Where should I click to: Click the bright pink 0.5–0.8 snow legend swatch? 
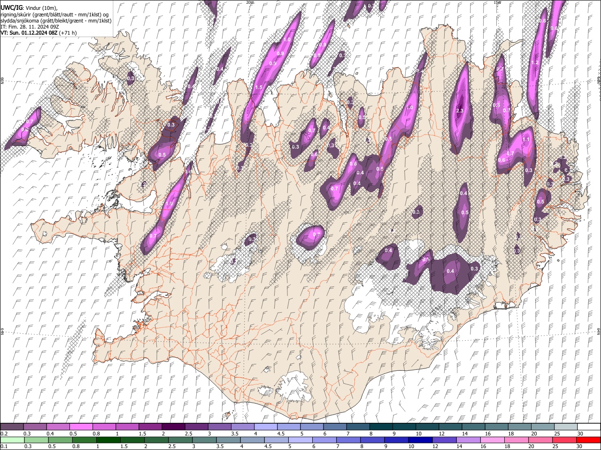point(81,427)
